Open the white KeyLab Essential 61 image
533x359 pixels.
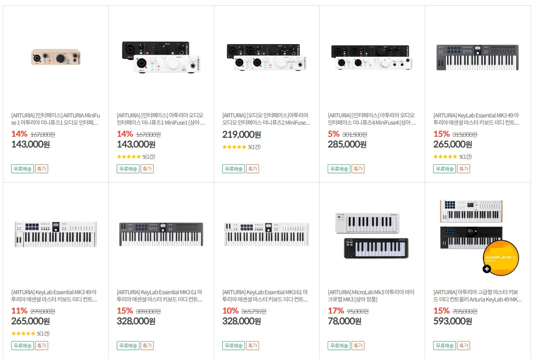266,233
